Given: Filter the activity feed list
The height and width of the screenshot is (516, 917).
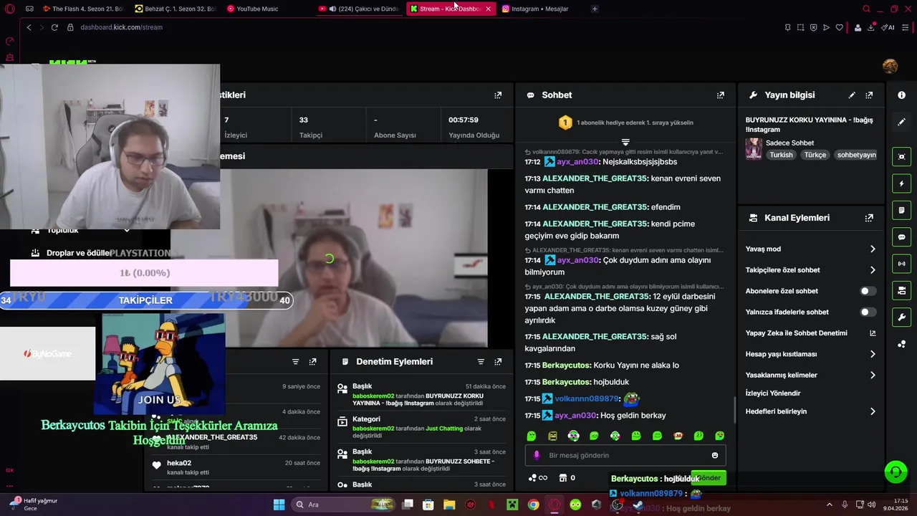Looking at the screenshot, I should [295, 362].
